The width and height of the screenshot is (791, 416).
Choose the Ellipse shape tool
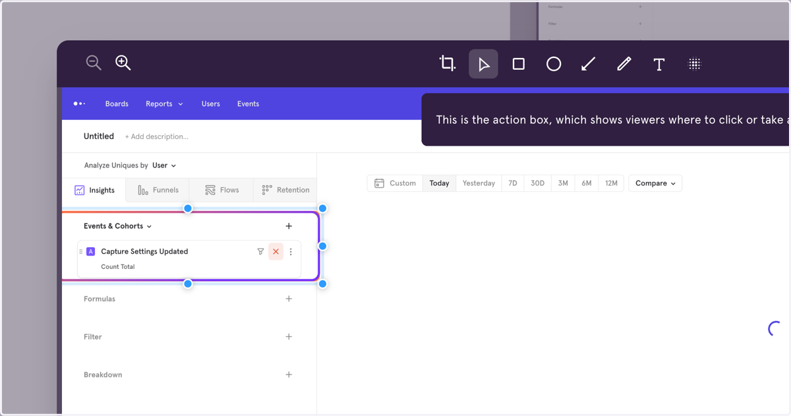tap(554, 64)
